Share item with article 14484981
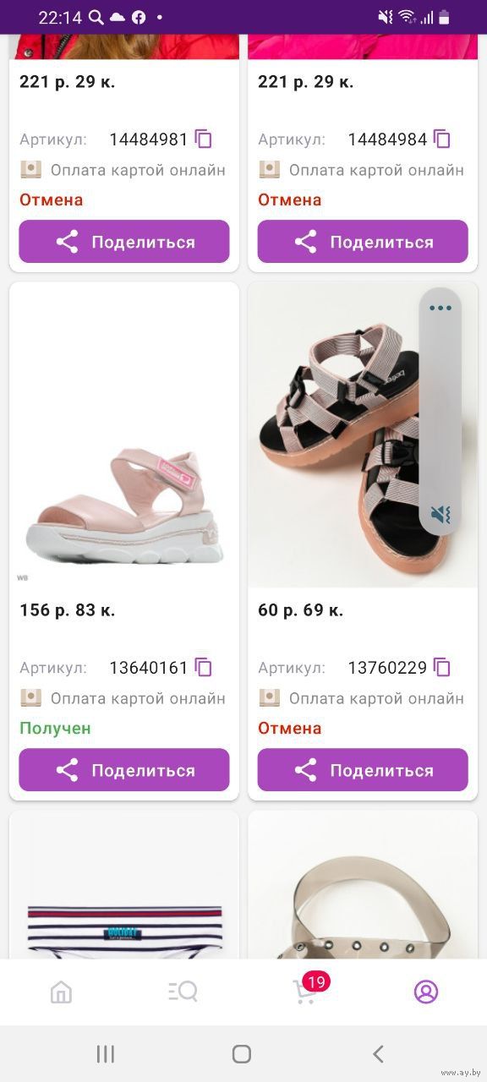The image size is (487, 1082). coord(124,242)
